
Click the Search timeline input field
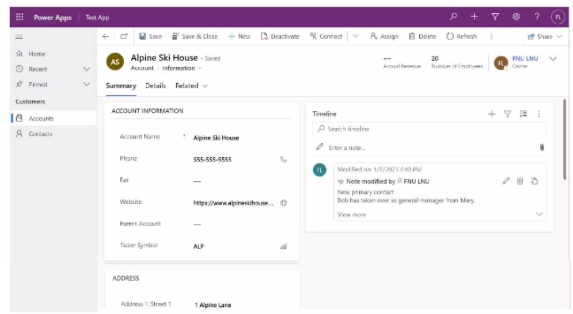[428, 129]
